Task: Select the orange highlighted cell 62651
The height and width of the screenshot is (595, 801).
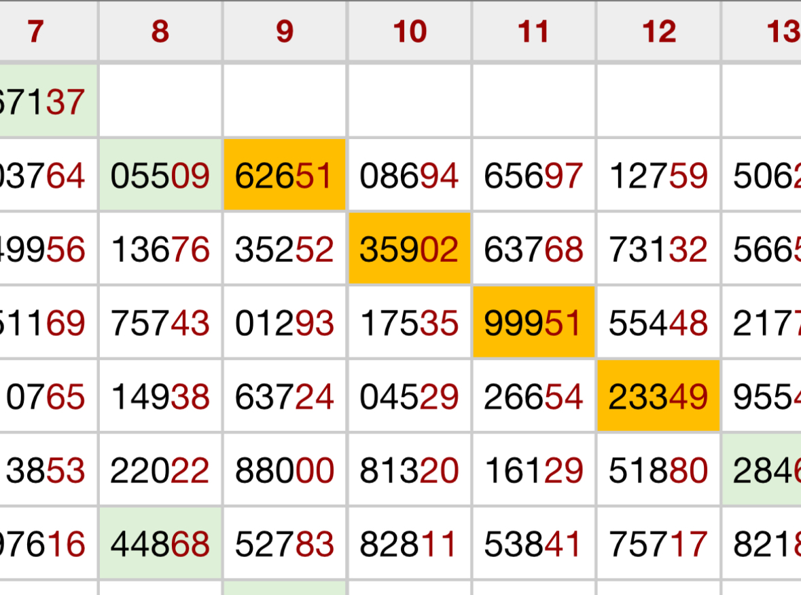Action: [x=285, y=176]
